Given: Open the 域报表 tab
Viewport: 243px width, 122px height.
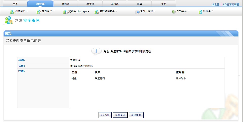Looking at the screenshot, I should [65, 4].
